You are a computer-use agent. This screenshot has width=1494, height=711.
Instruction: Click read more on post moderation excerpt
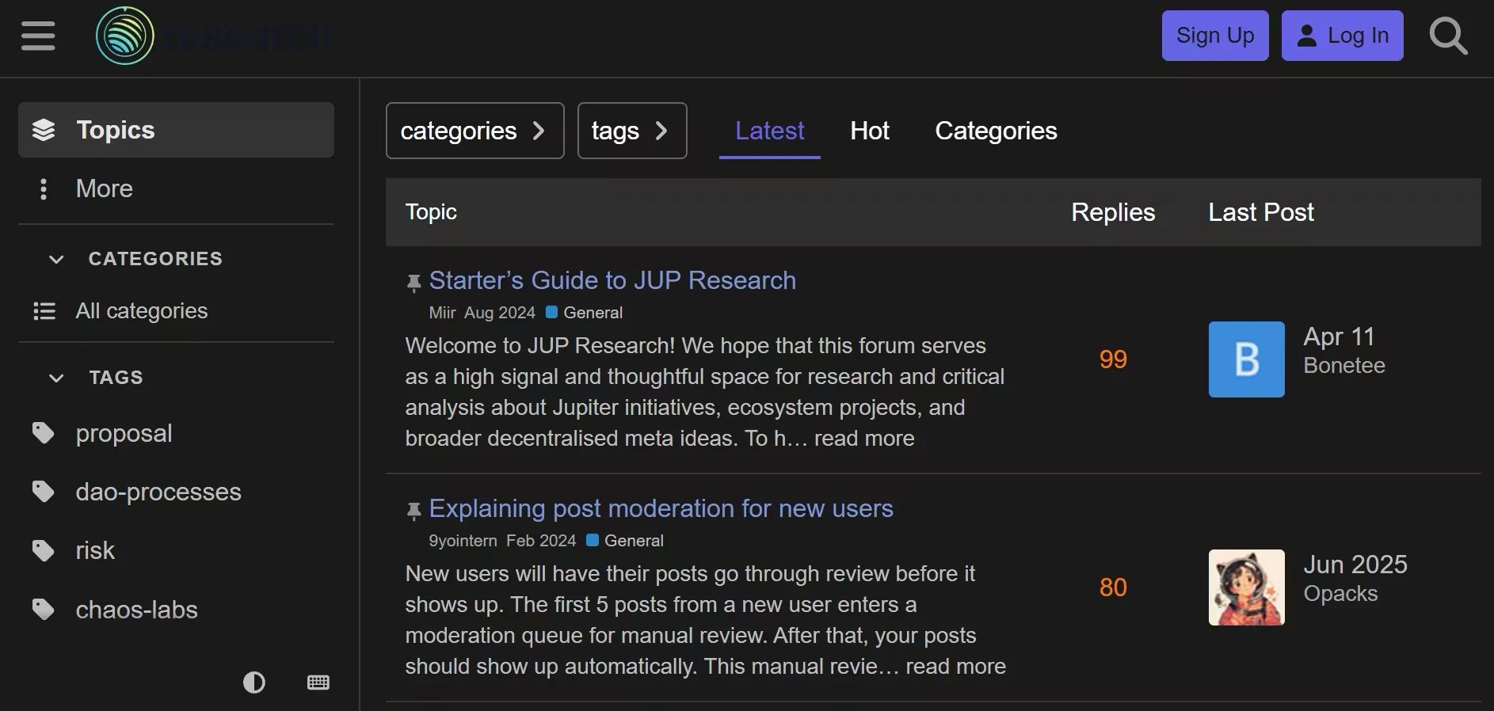(955, 667)
